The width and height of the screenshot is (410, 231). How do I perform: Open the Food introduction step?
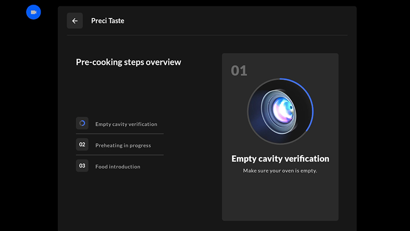click(118, 167)
